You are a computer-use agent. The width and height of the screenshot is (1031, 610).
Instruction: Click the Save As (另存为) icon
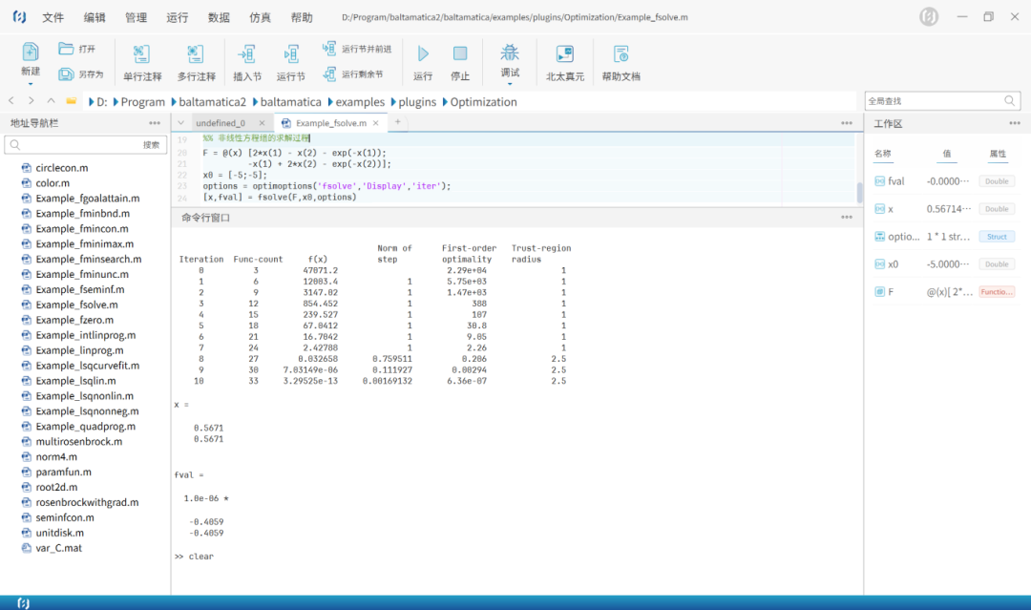pyautogui.click(x=66, y=74)
